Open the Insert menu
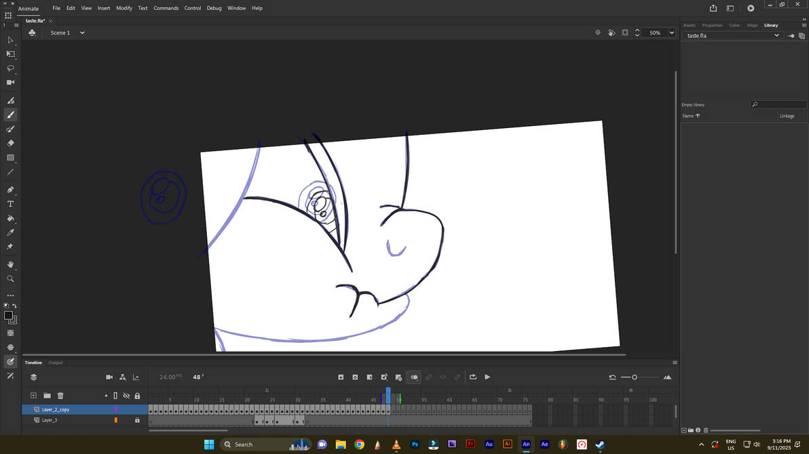809x454 pixels. (x=104, y=8)
